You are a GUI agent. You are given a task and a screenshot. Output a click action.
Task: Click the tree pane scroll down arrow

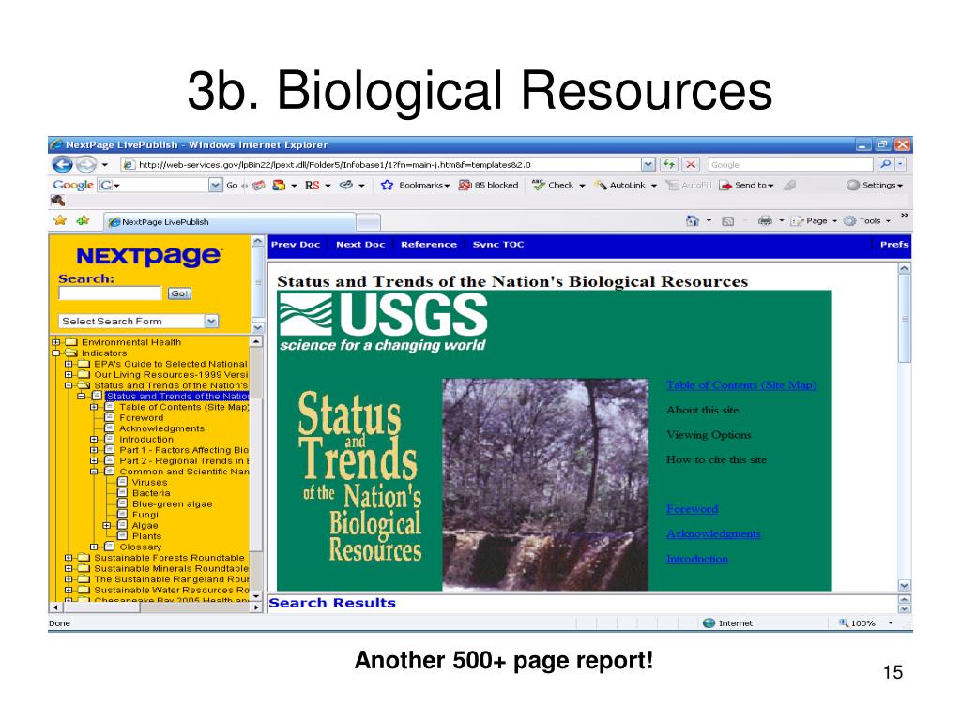click(x=256, y=595)
